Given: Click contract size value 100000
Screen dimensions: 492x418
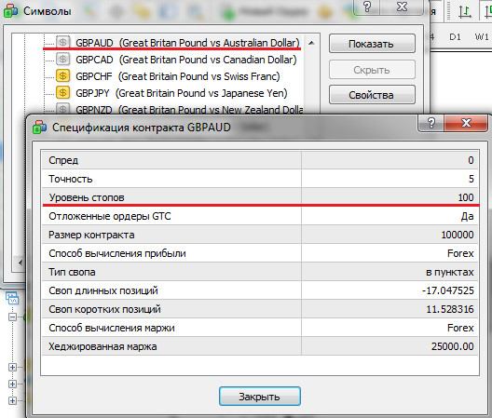Looking at the screenshot, I should click(x=458, y=235).
